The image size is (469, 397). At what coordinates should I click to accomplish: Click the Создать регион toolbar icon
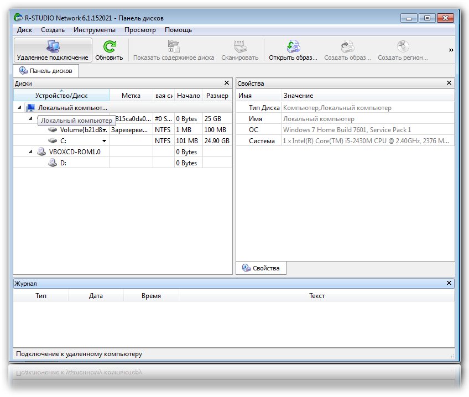(402, 46)
